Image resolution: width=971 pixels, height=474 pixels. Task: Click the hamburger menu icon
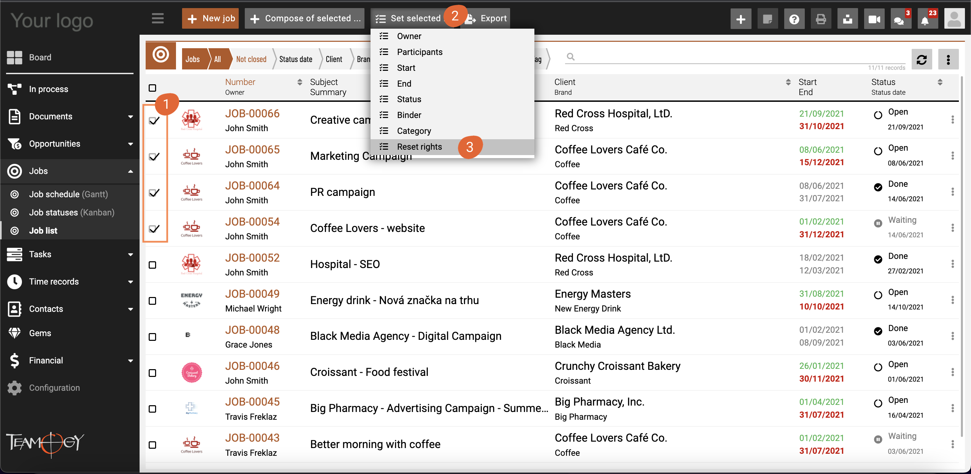pos(157,18)
